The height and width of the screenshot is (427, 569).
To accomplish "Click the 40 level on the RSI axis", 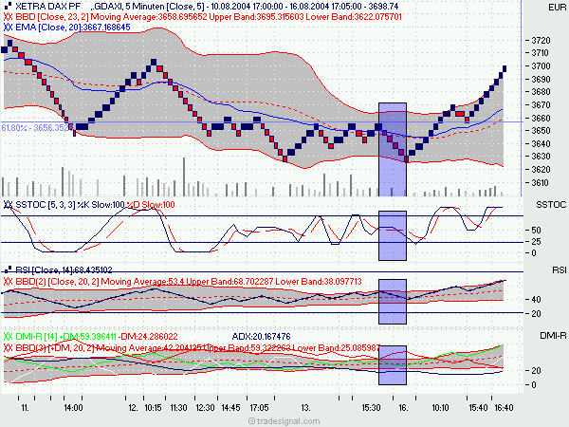I will 536,300.
